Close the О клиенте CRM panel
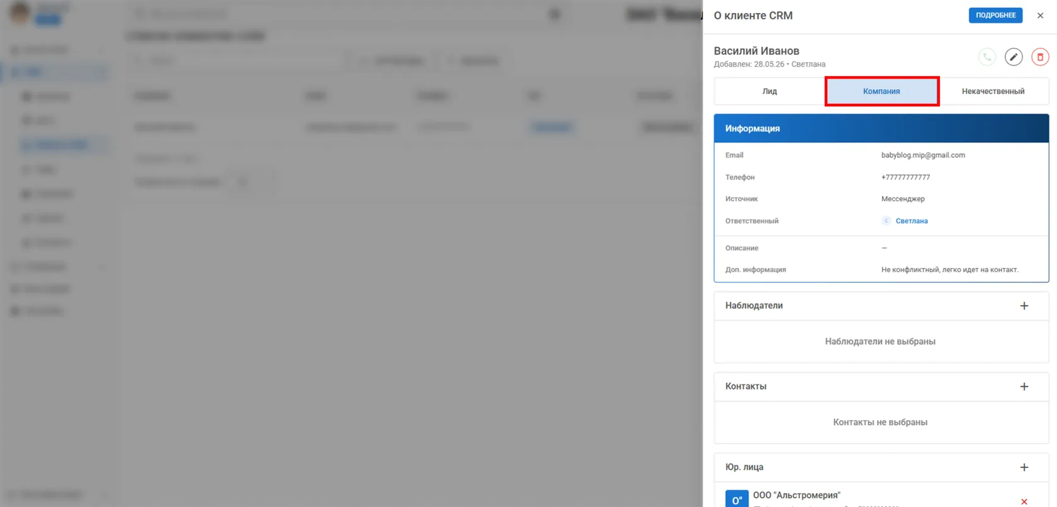The height and width of the screenshot is (507, 1057). pos(1040,16)
